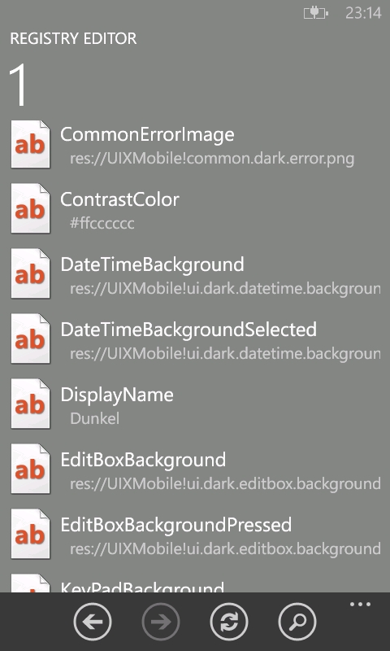This screenshot has width=390, height=651.
Task: Tap the battery charging status icon
Action: (x=316, y=13)
